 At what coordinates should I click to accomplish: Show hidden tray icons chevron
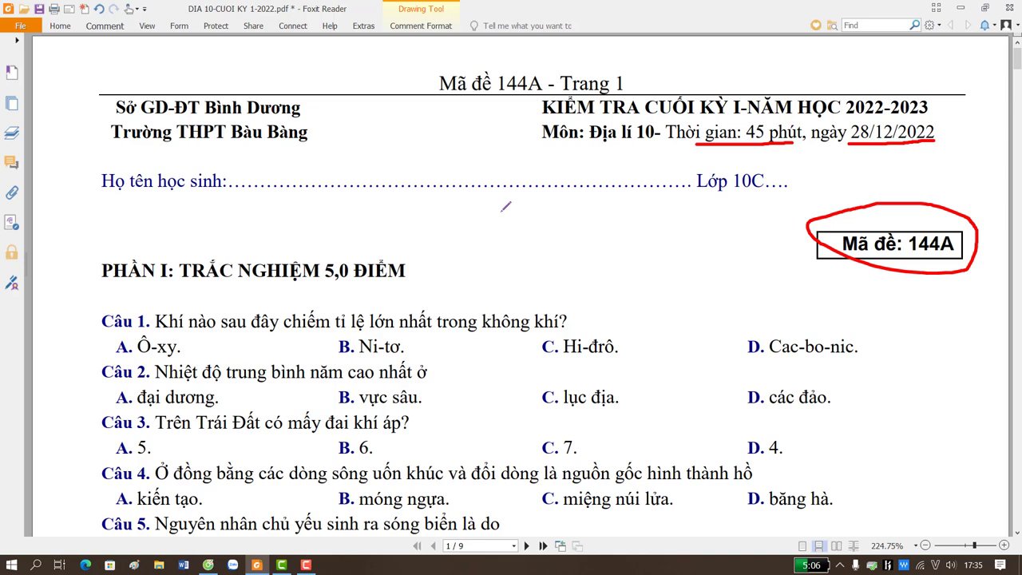840,565
